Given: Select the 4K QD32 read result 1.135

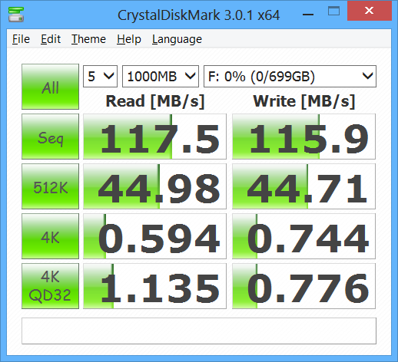Looking at the screenshot, I should (x=154, y=286).
